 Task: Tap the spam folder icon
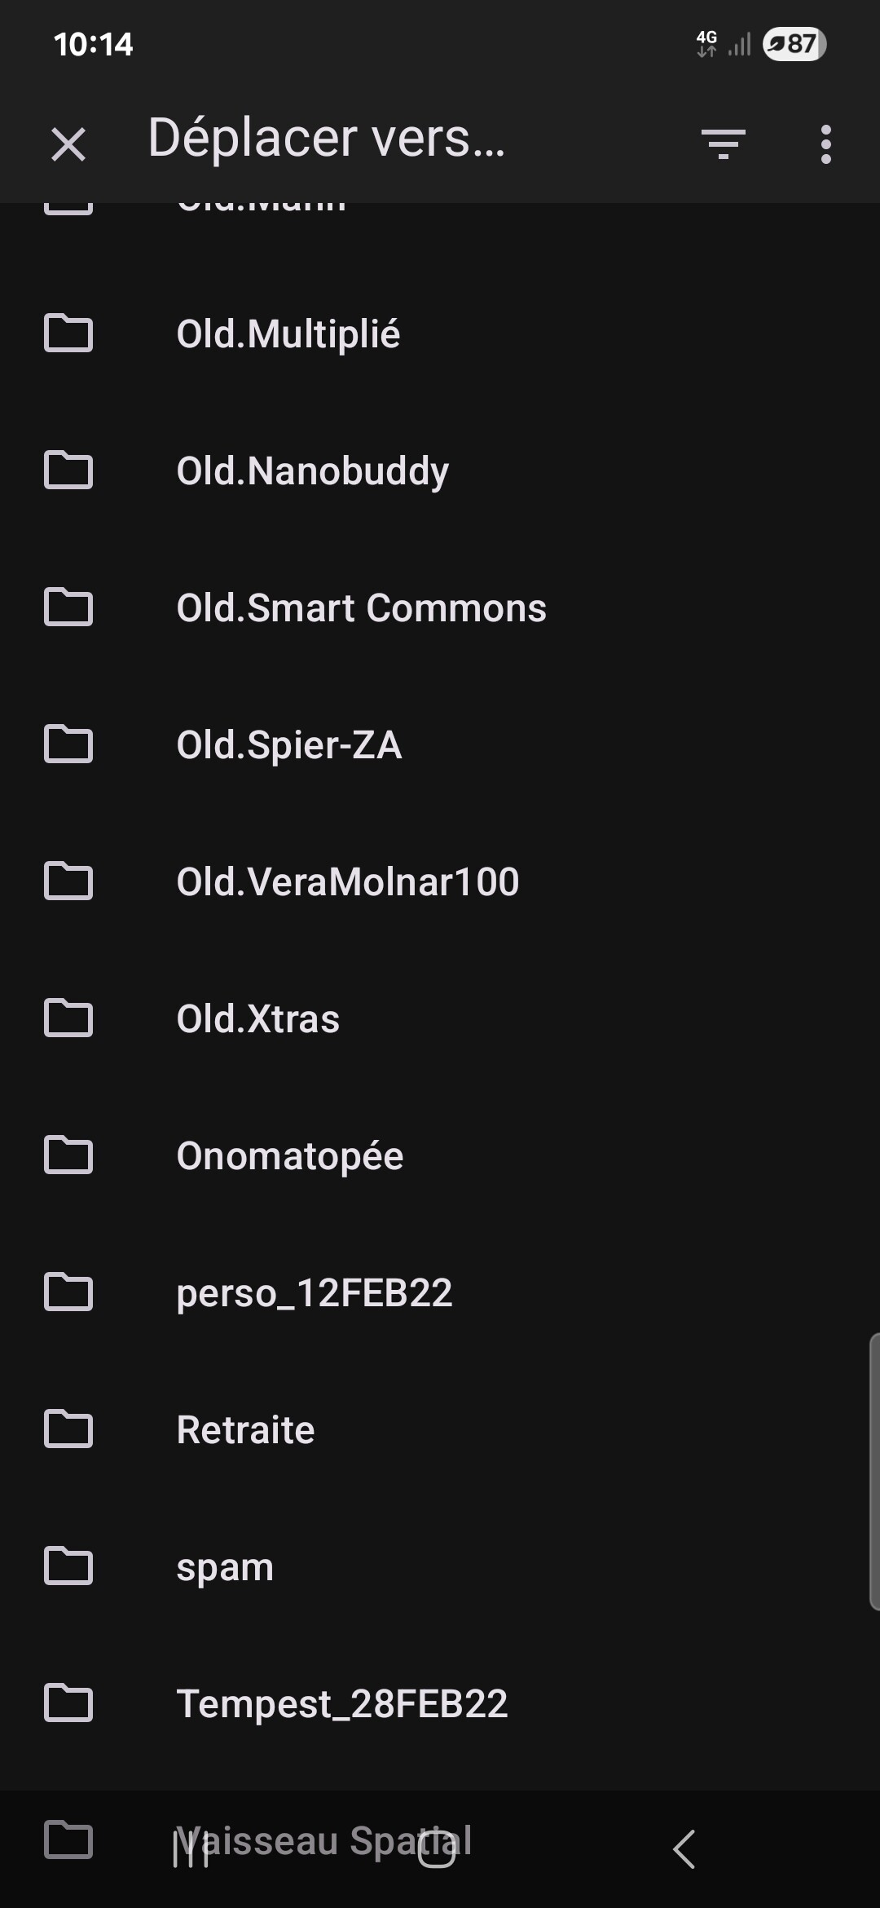click(68, 1567)
